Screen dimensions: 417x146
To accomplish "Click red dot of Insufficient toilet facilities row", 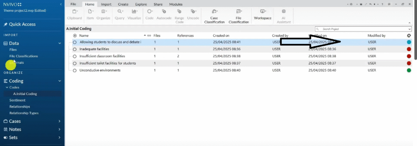I will [409, 63].
